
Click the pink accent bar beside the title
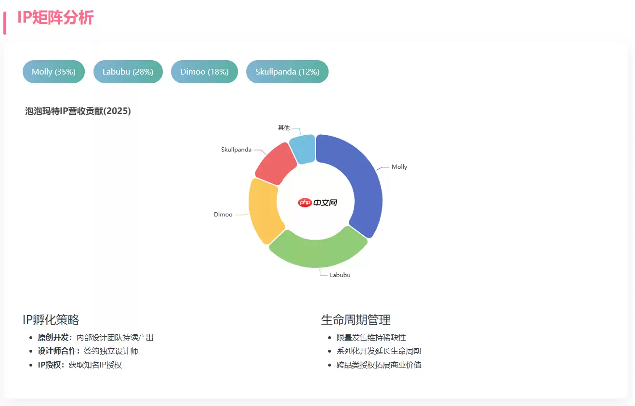pyautogui.click(x=6, y=20)
